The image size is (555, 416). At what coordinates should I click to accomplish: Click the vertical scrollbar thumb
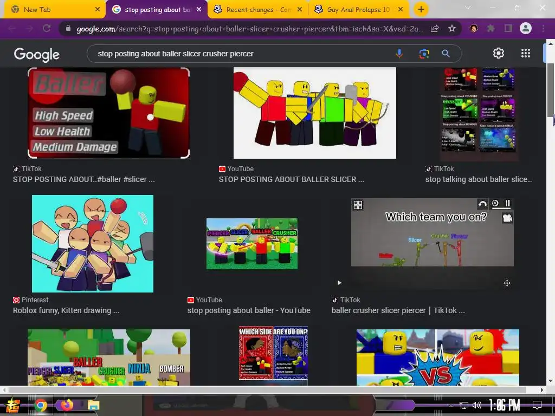tap(551, 89)
